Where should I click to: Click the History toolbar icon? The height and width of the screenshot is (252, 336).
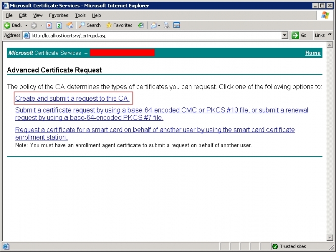(141, 25)
